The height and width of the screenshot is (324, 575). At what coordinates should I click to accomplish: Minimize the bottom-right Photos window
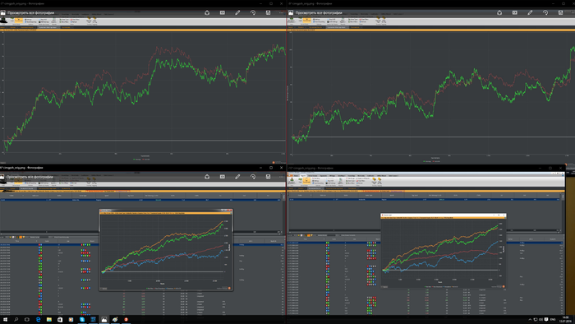[540, 168]
